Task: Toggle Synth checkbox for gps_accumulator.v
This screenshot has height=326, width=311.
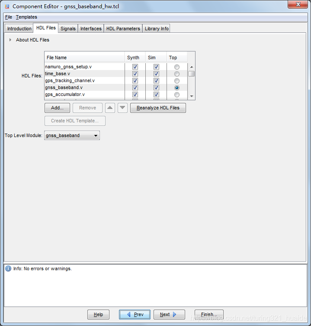Action: point(135,95)
